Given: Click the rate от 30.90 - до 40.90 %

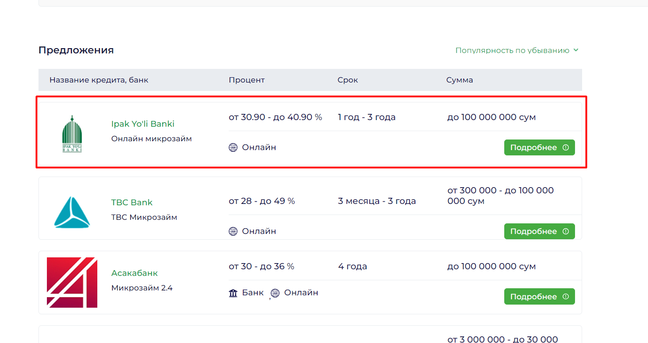Looking at the screenshot, I should tap(276, 117).
